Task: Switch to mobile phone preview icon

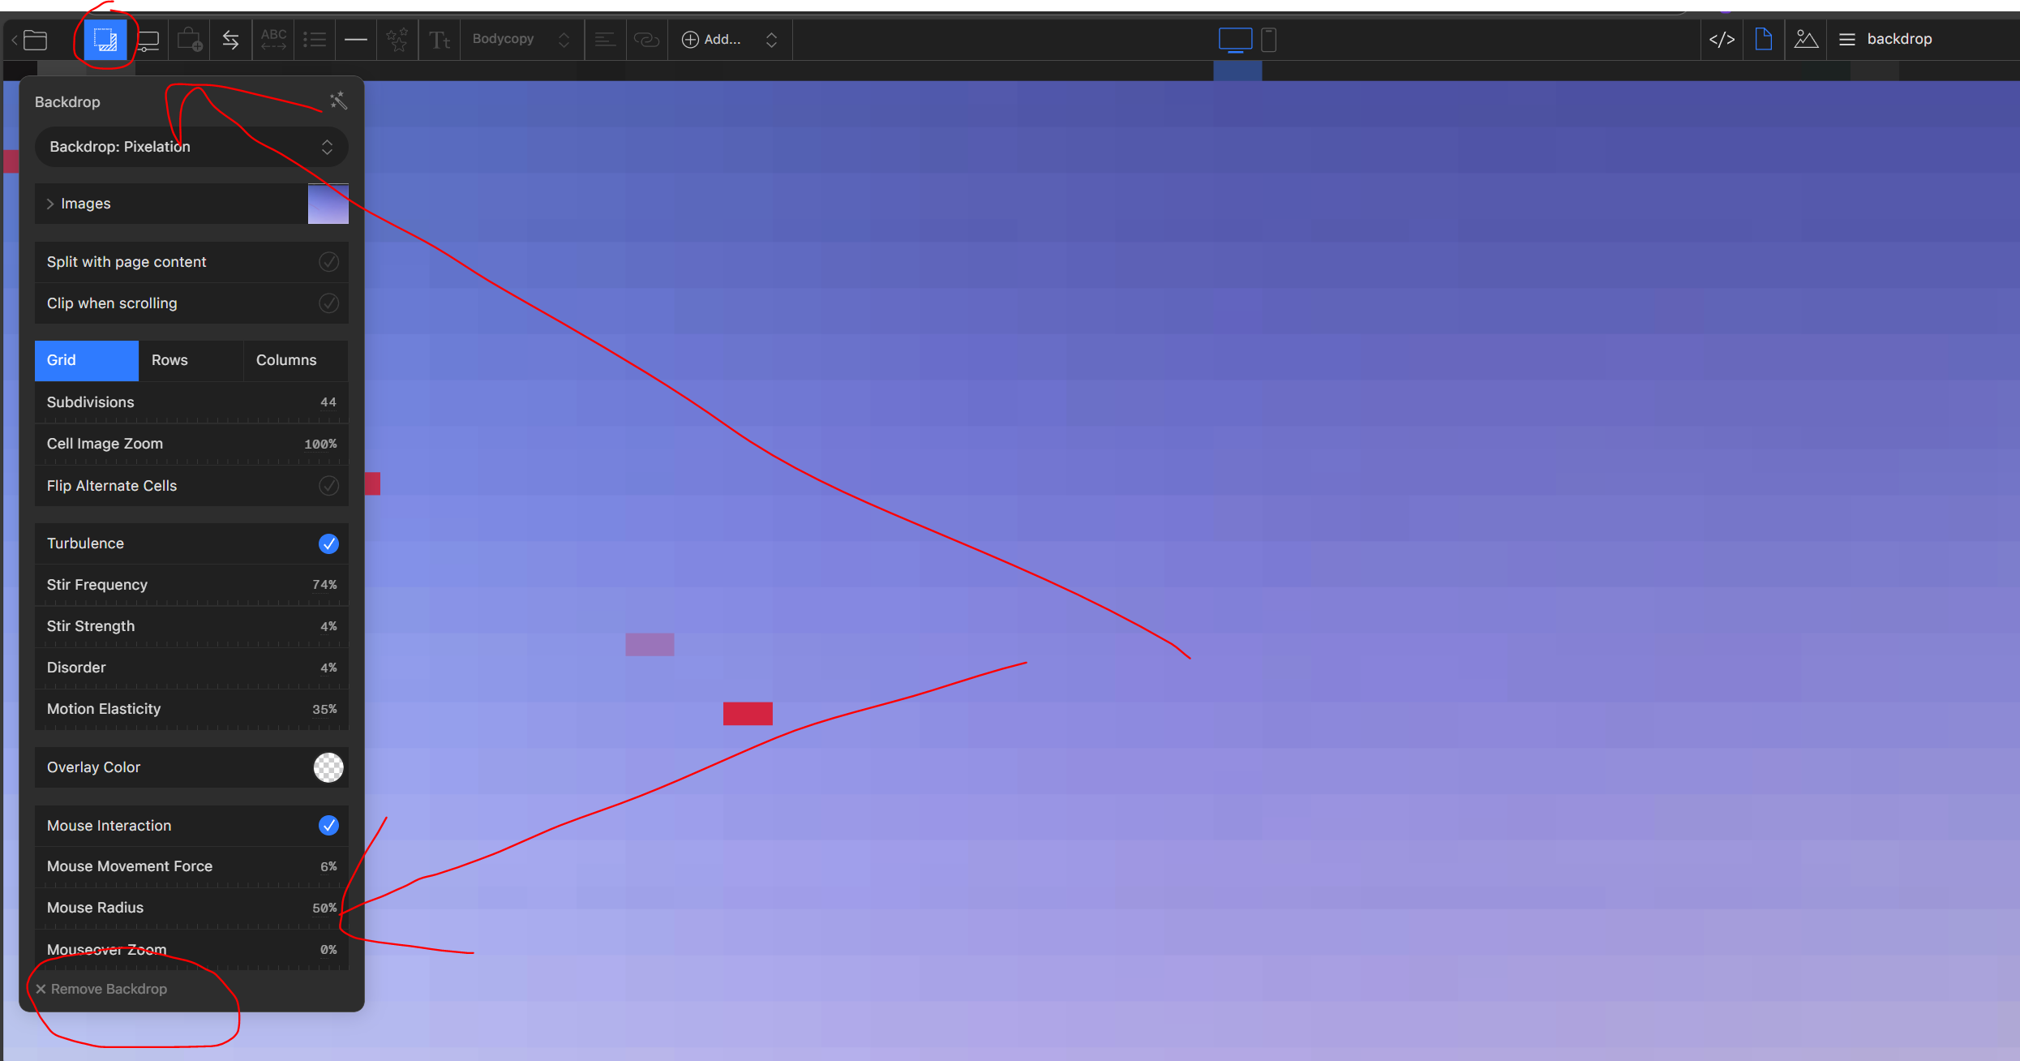Action: 1269,39
